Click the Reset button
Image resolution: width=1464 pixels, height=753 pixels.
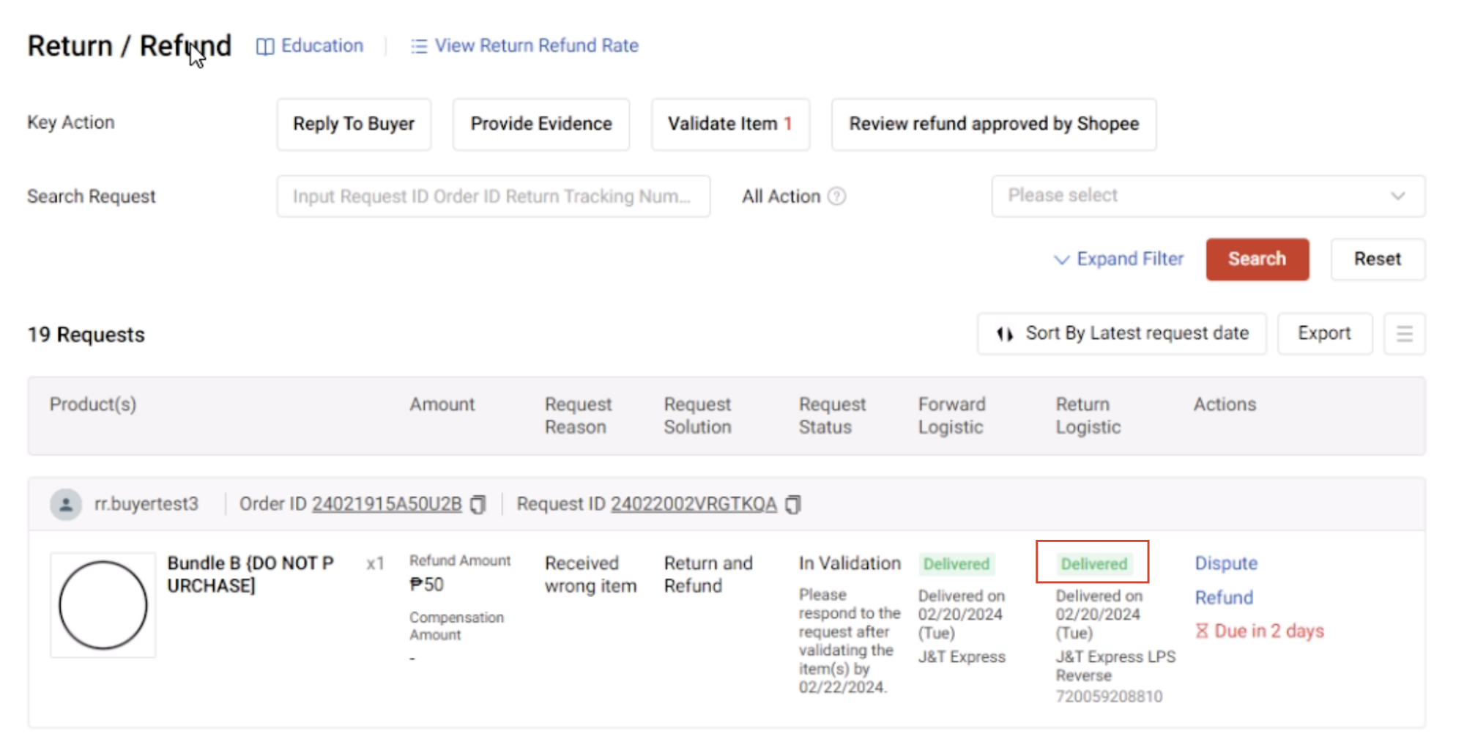1377,259
